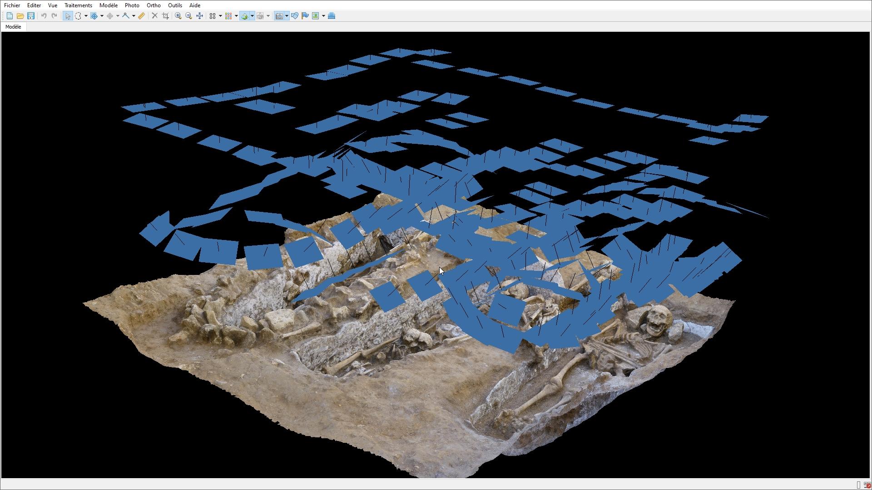The height and width of the screenshot is (490, 872).
Task: Open a project with folder icon
Action: pyautogui.click(x=20, y=16)
